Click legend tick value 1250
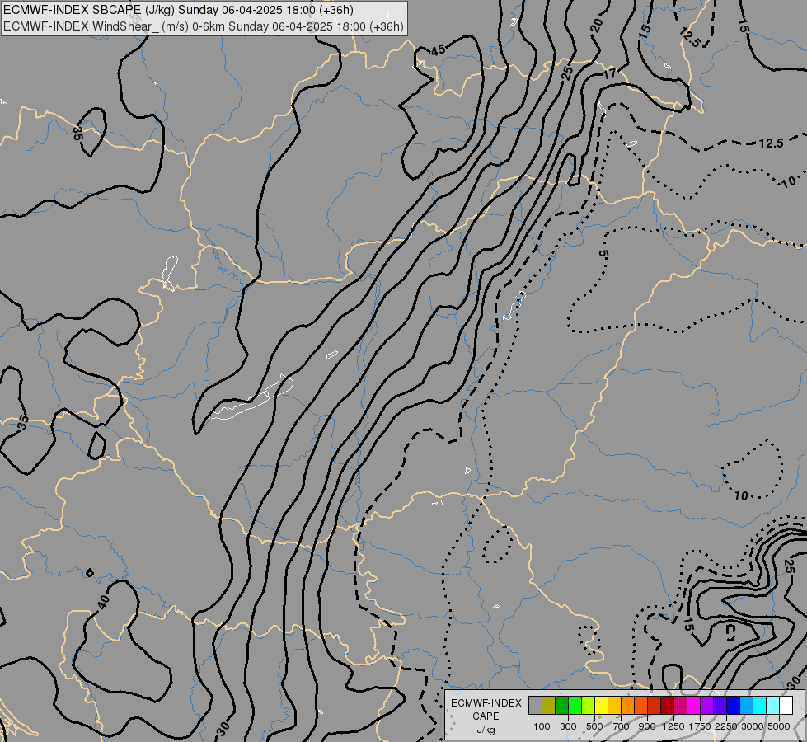Screen dimensions: 807x742 point(673,726)
